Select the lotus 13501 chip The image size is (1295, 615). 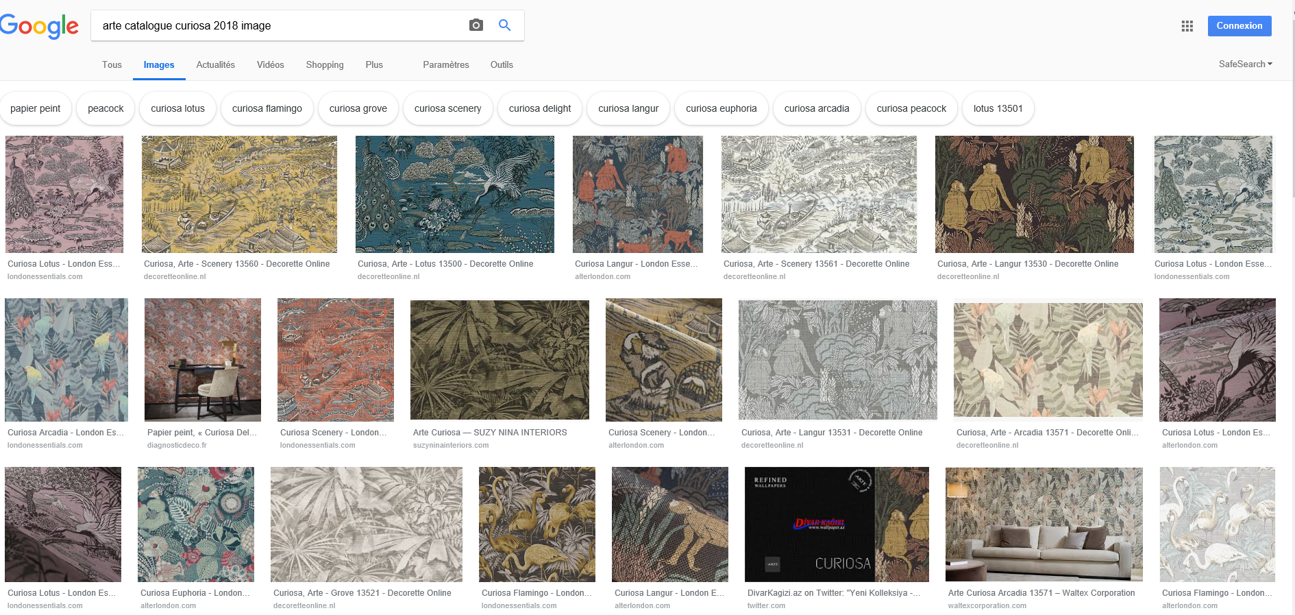pos(998,108)
